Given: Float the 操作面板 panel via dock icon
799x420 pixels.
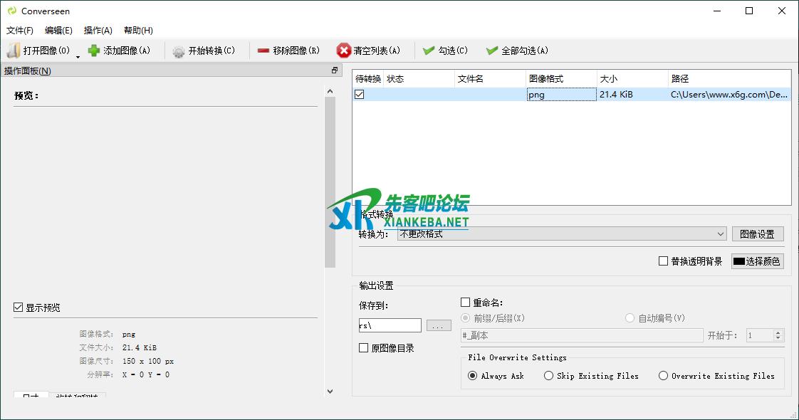Looking at the screenshot, I should [335, 70].
